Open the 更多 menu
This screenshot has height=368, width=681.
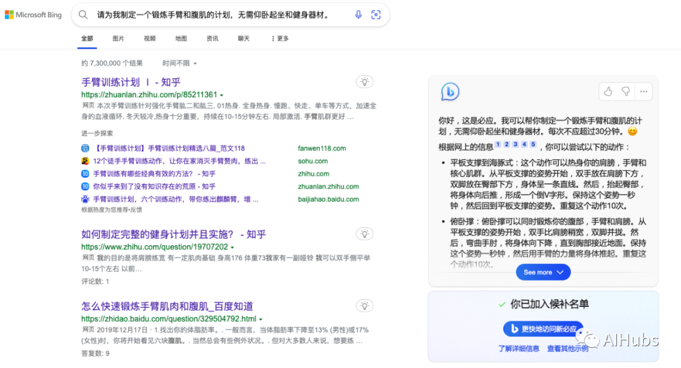pos(280,38)
